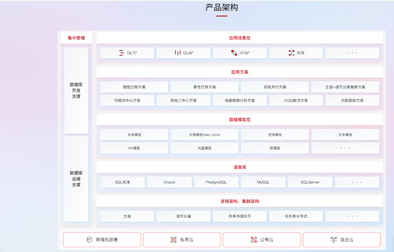Click 产品架构 page title
This screenshot has height=252, width=394.
[222, 7]
